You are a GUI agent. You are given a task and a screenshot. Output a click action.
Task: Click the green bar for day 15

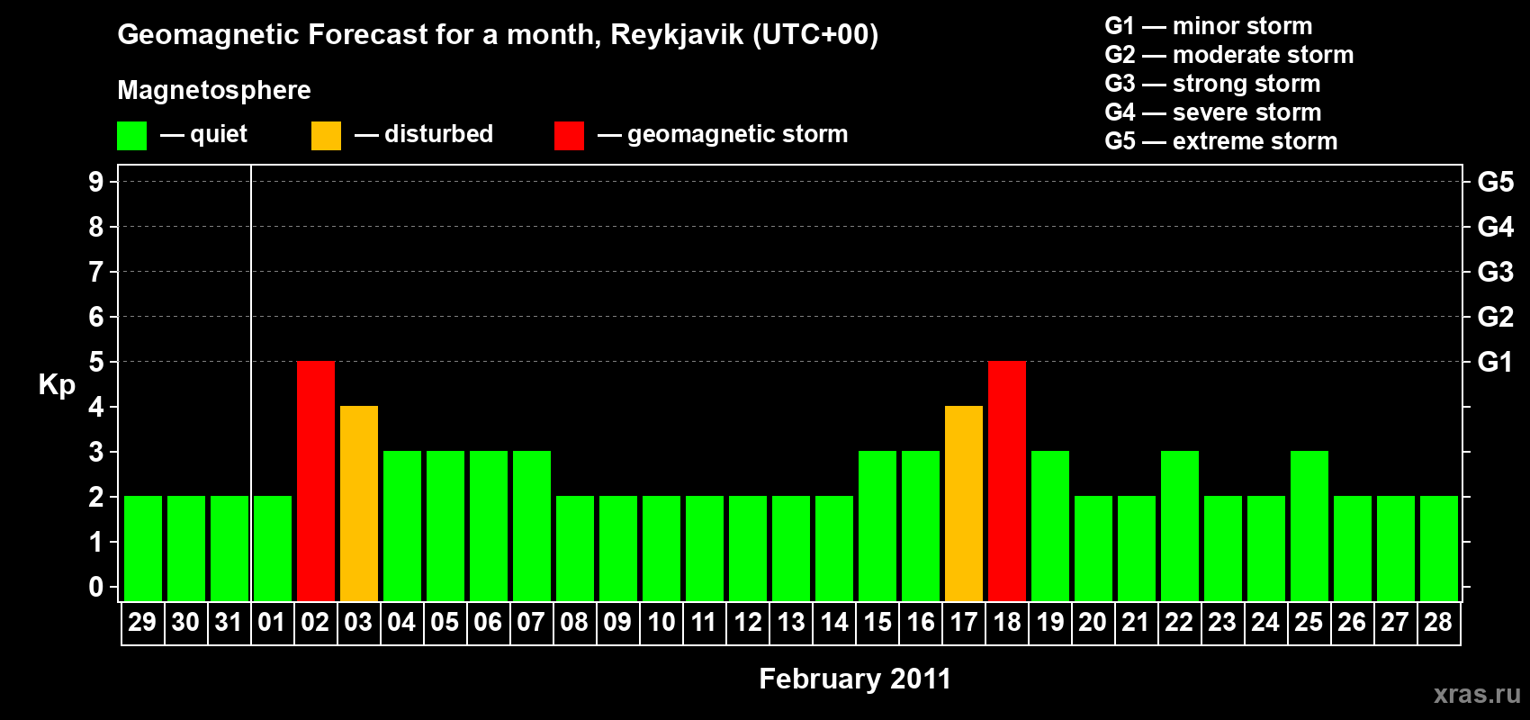coord(877,526)
